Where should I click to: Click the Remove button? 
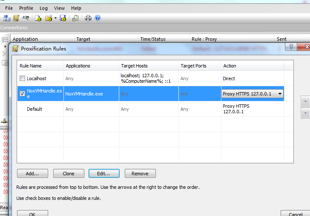click(140, 174)
